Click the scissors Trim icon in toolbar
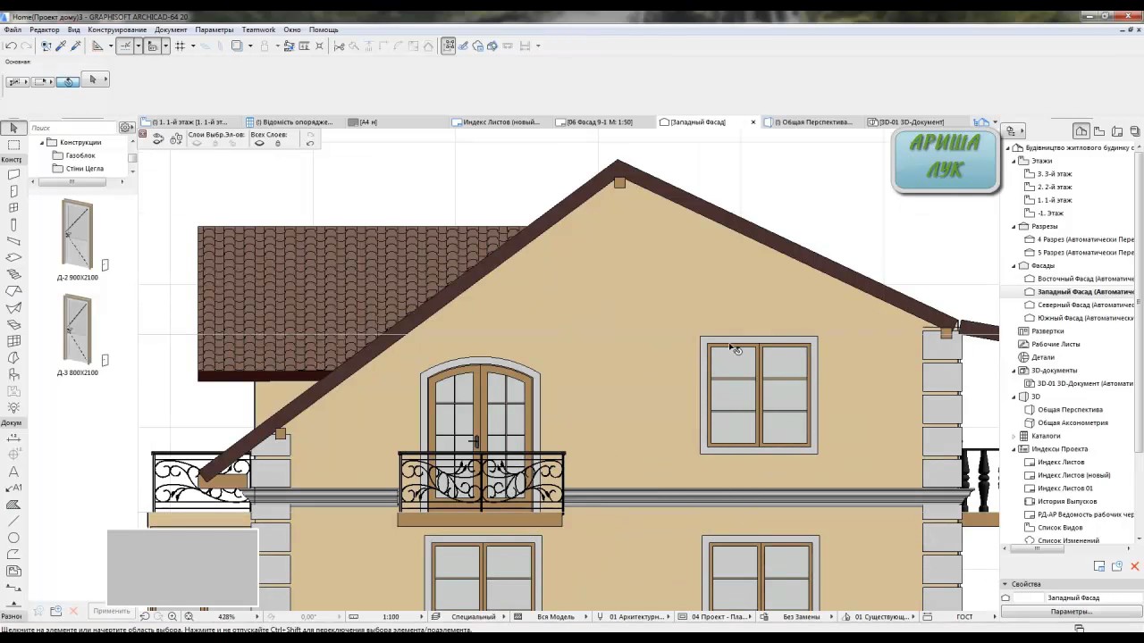Screen dimensions: 1144x643 click(x=339, y=46)
